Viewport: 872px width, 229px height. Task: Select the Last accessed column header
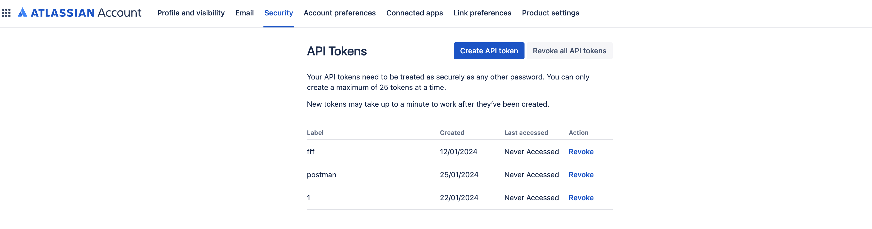point(526,132)
